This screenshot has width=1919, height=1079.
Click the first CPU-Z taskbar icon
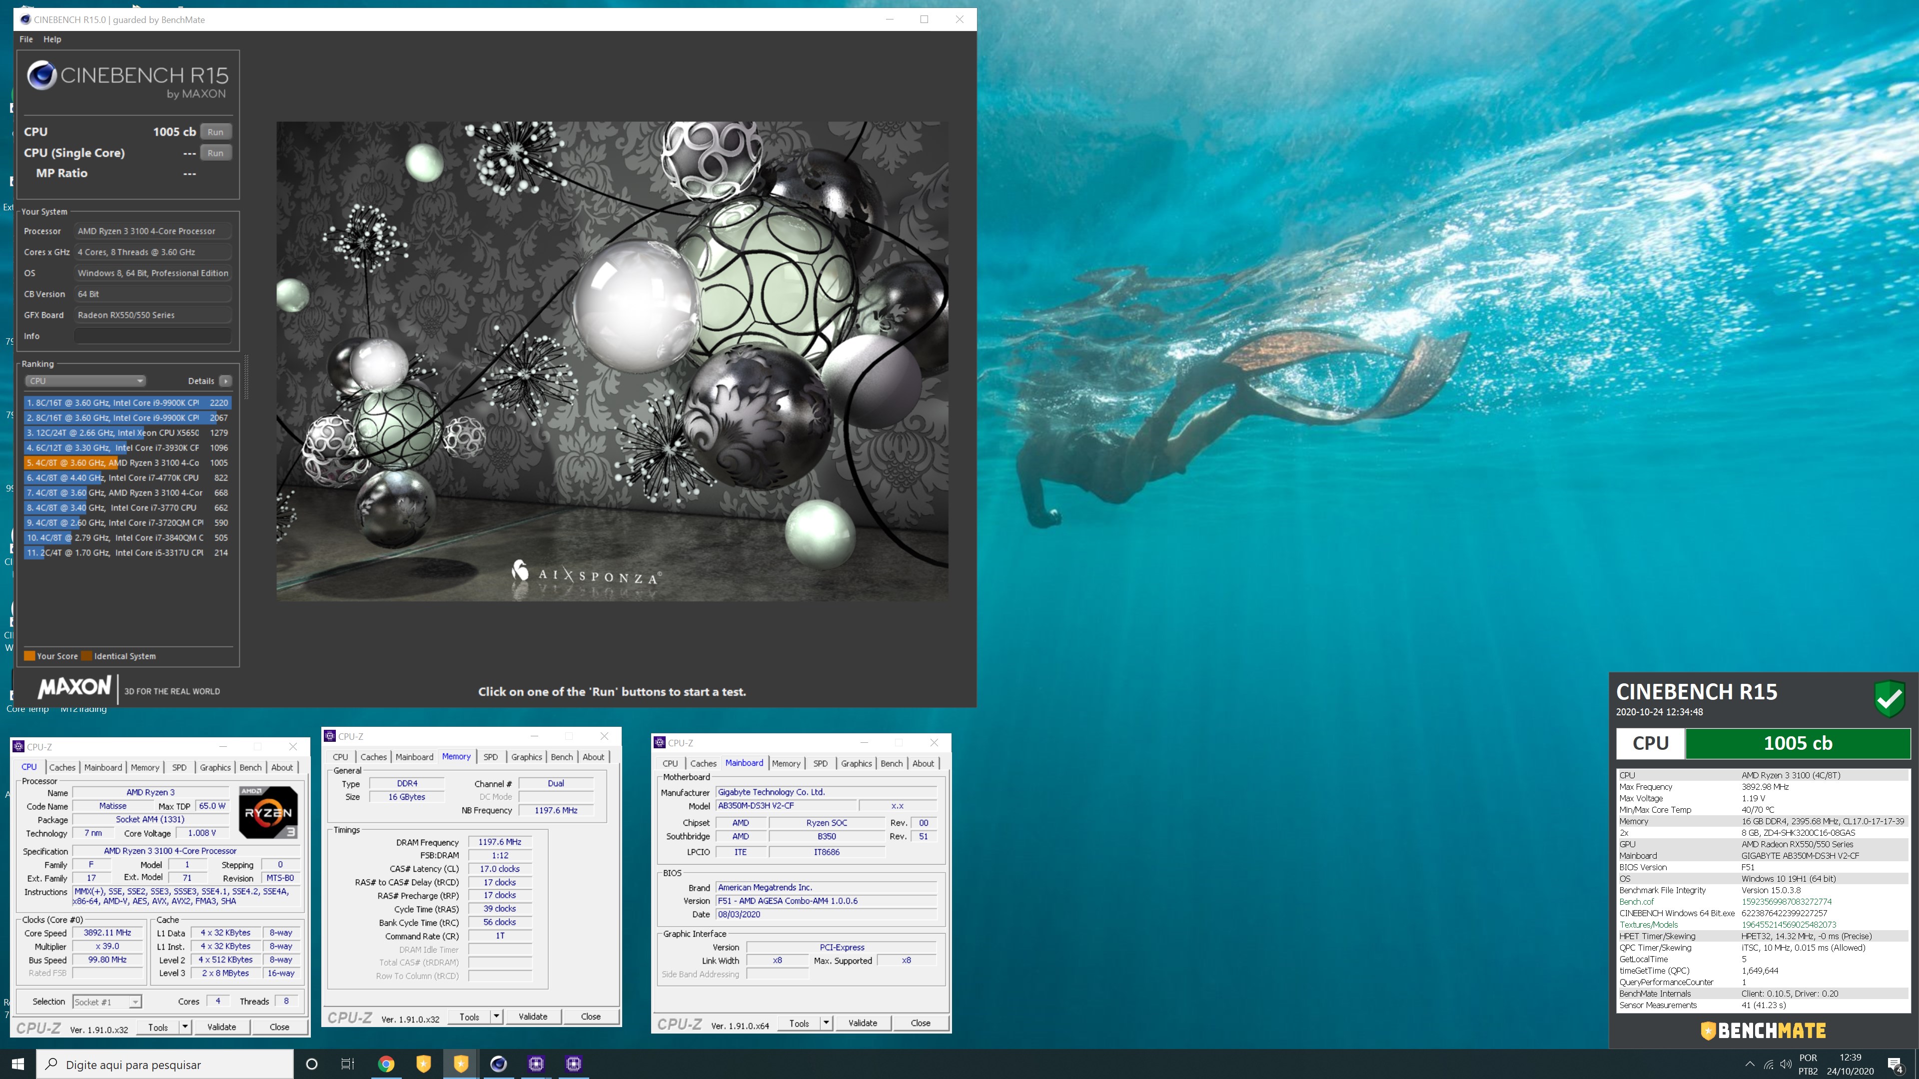536,1064
